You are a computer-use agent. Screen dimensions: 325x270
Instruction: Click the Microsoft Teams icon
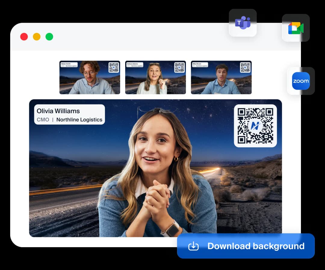[x=243, y=23]
